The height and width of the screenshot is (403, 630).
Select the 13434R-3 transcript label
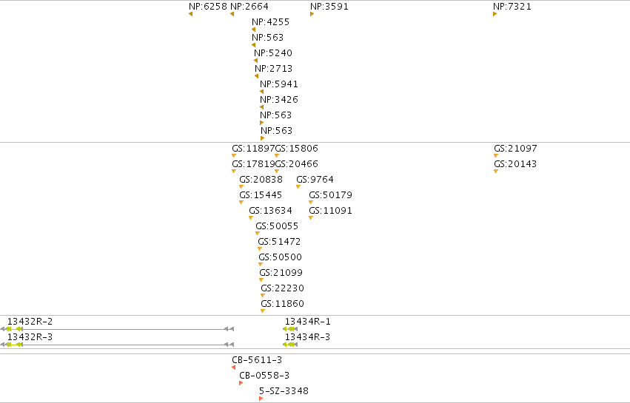[308, 337]
